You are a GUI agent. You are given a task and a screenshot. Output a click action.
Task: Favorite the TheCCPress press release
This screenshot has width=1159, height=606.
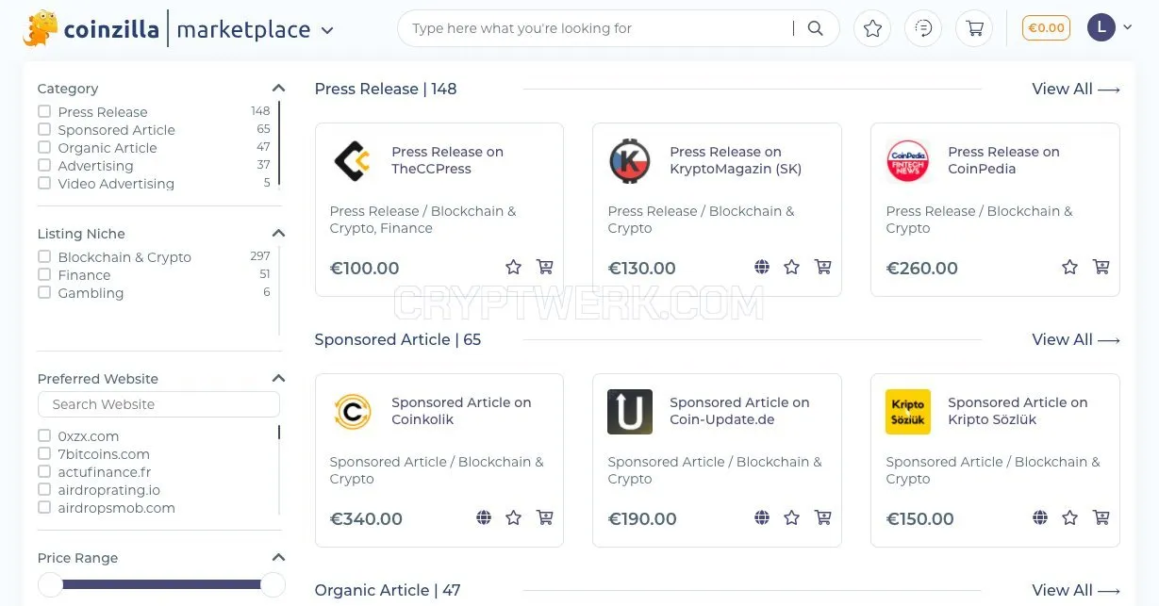point(513,268)
